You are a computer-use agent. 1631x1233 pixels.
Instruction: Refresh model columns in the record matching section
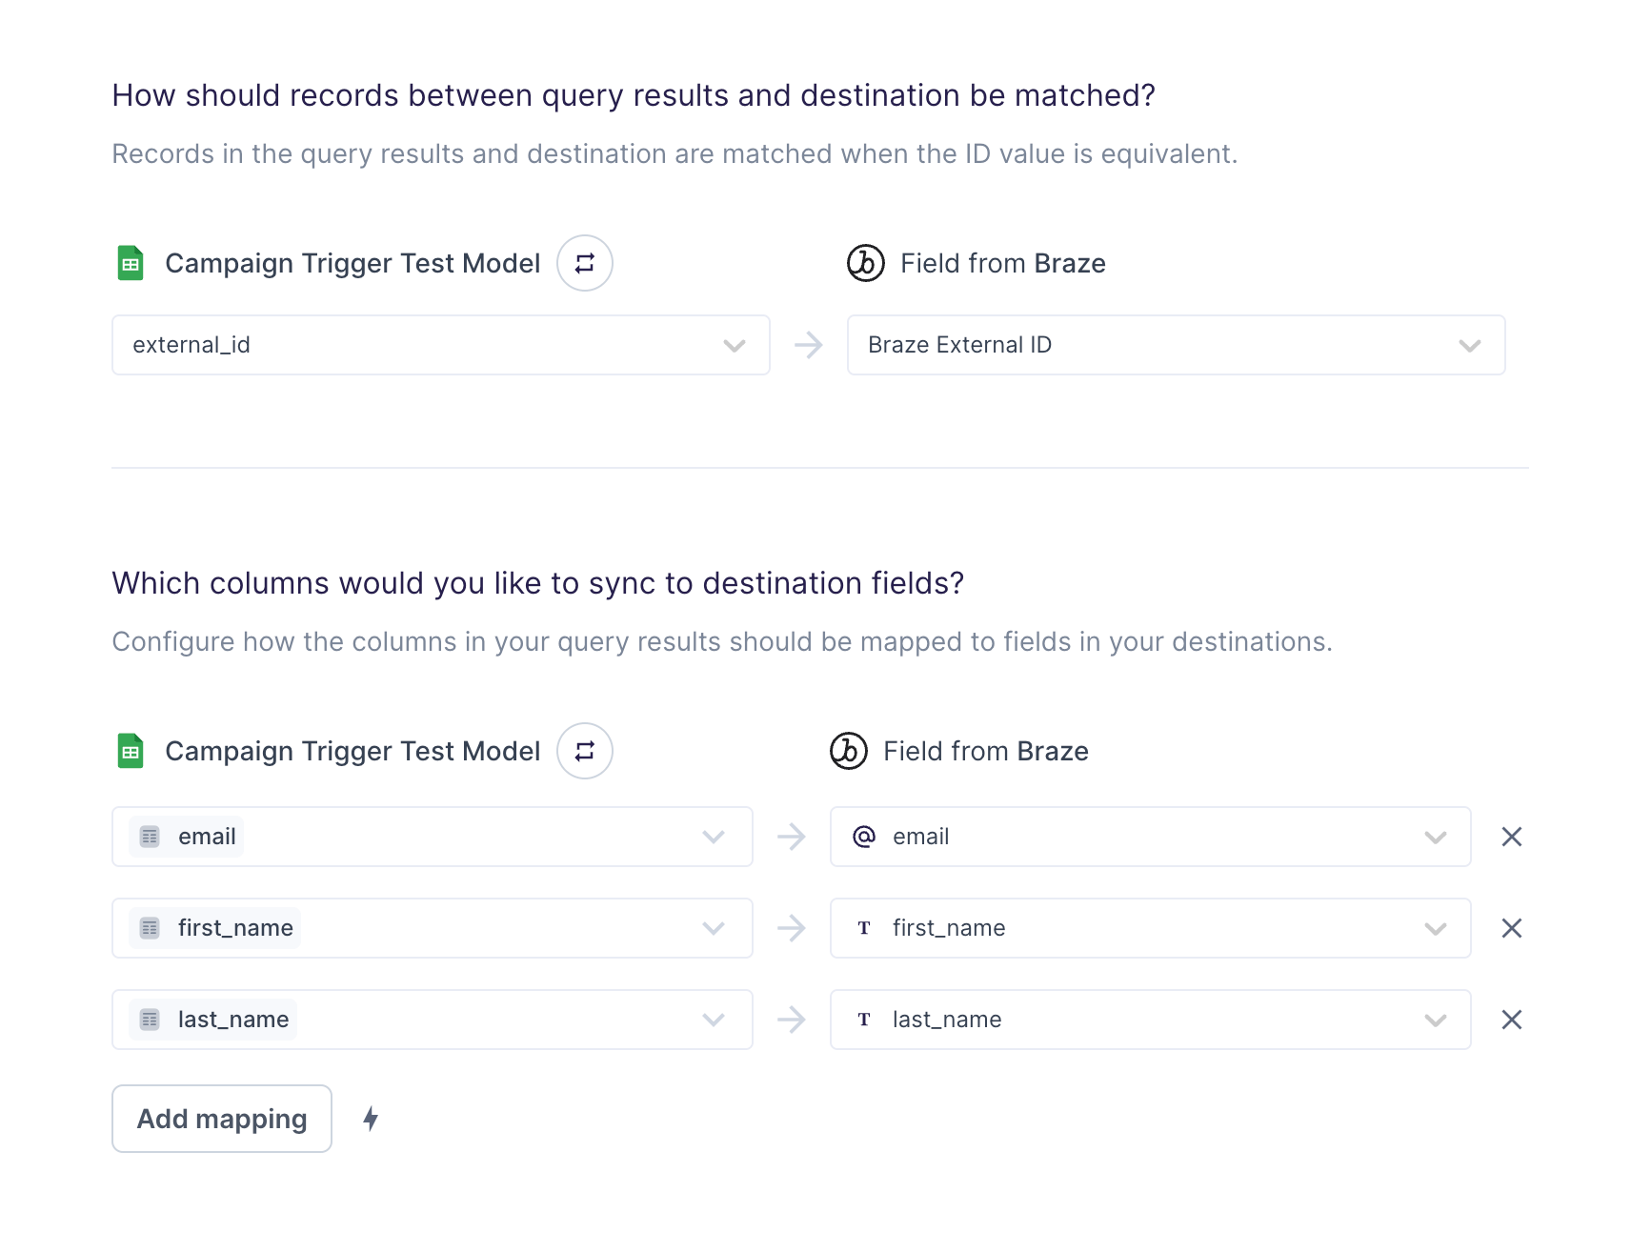pyautogui.click(x=585, y=263)
